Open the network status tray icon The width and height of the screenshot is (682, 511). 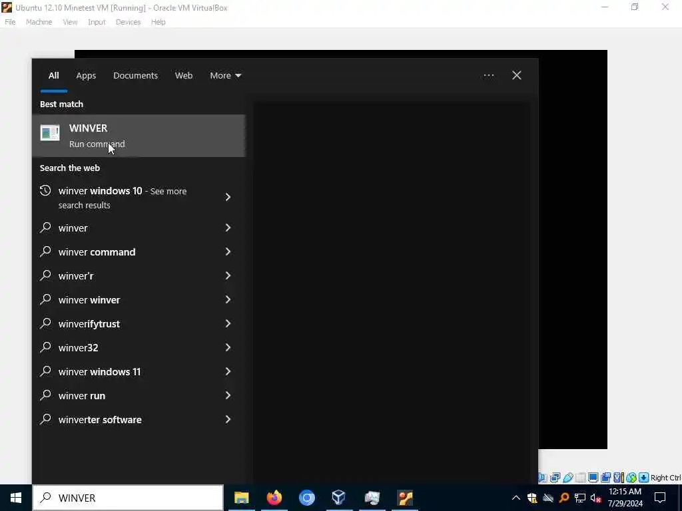(580, 498)
